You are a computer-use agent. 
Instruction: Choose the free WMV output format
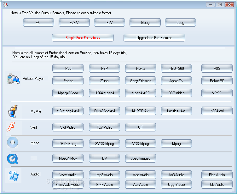click(74, 23)
